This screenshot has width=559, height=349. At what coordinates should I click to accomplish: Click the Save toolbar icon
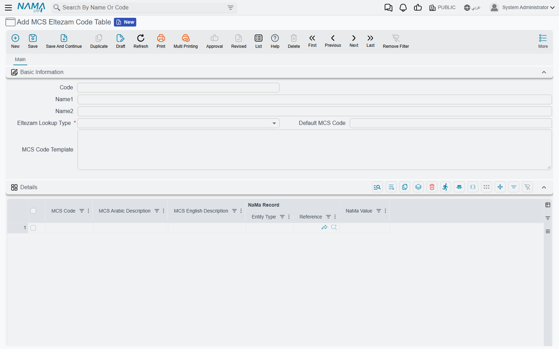[x=33, y=41]
